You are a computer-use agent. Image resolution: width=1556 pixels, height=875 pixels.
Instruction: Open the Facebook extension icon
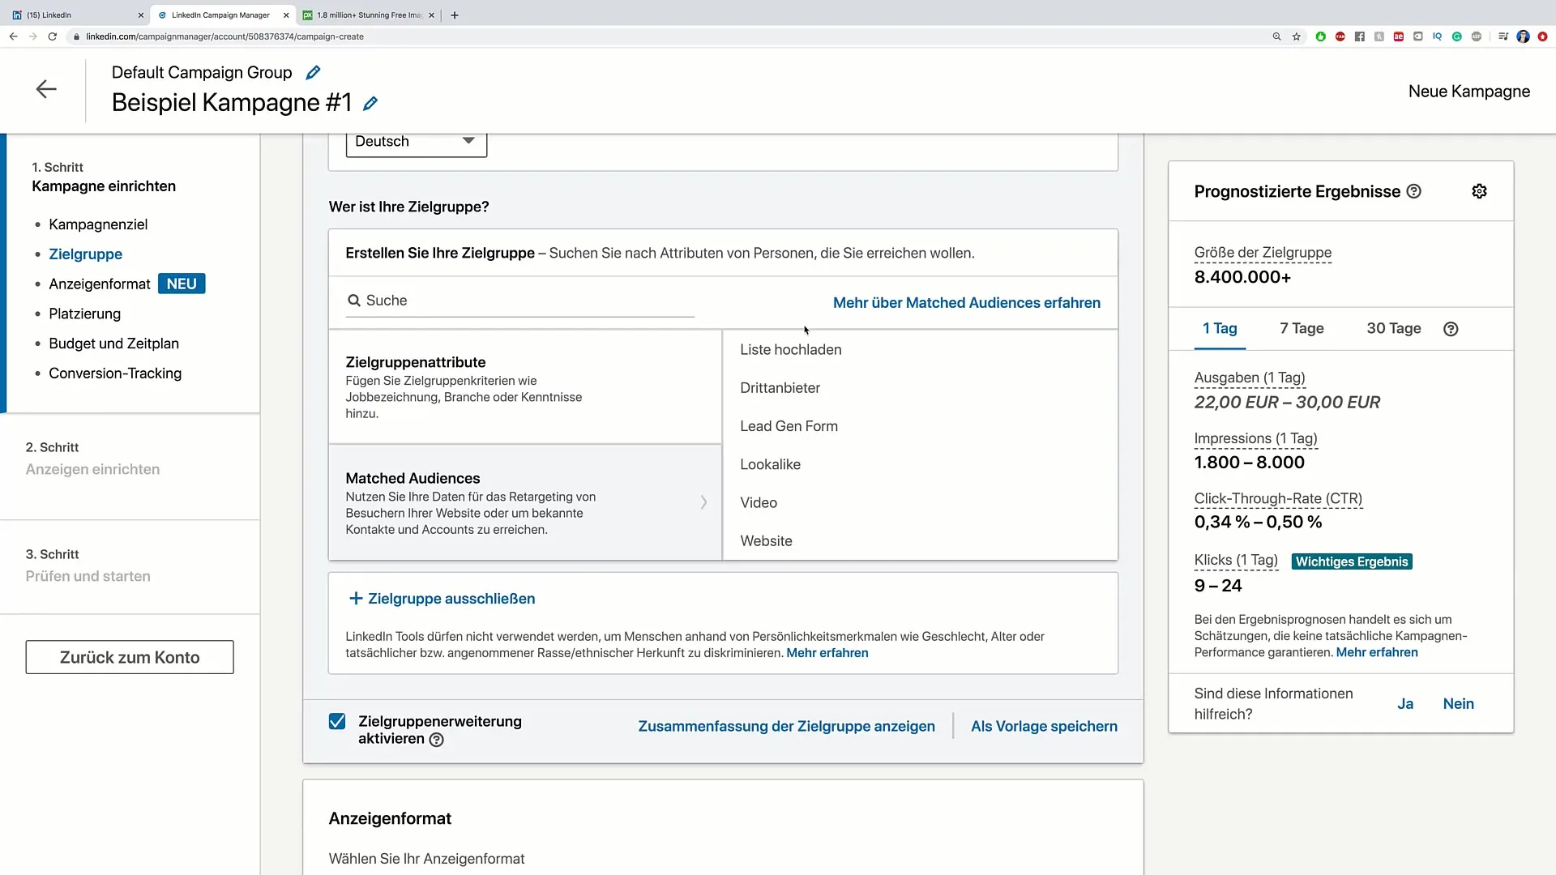click(x=1360, y=36)
